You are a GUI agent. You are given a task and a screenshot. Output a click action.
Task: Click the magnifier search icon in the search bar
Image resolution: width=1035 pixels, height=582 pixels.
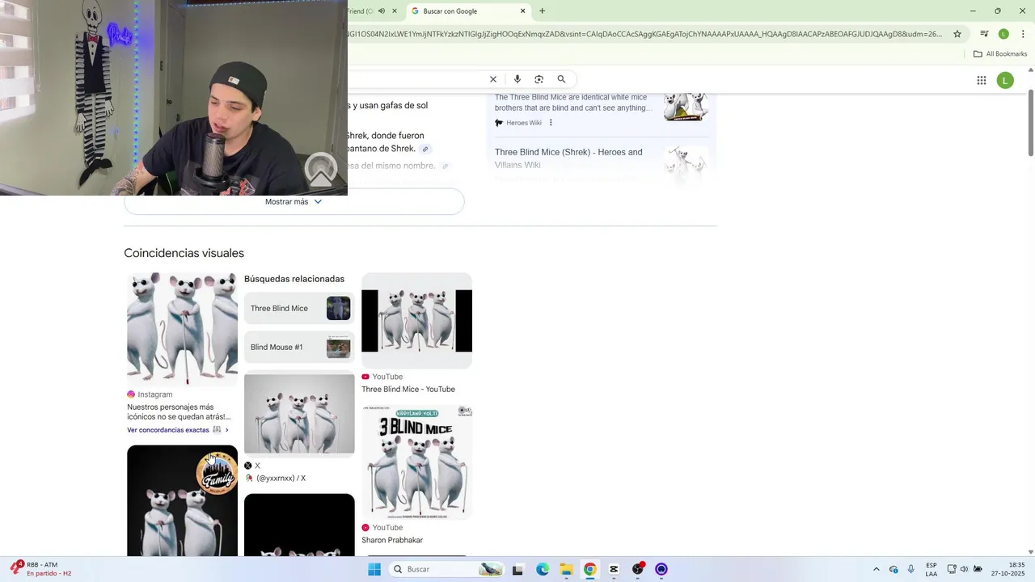point(561,79)
